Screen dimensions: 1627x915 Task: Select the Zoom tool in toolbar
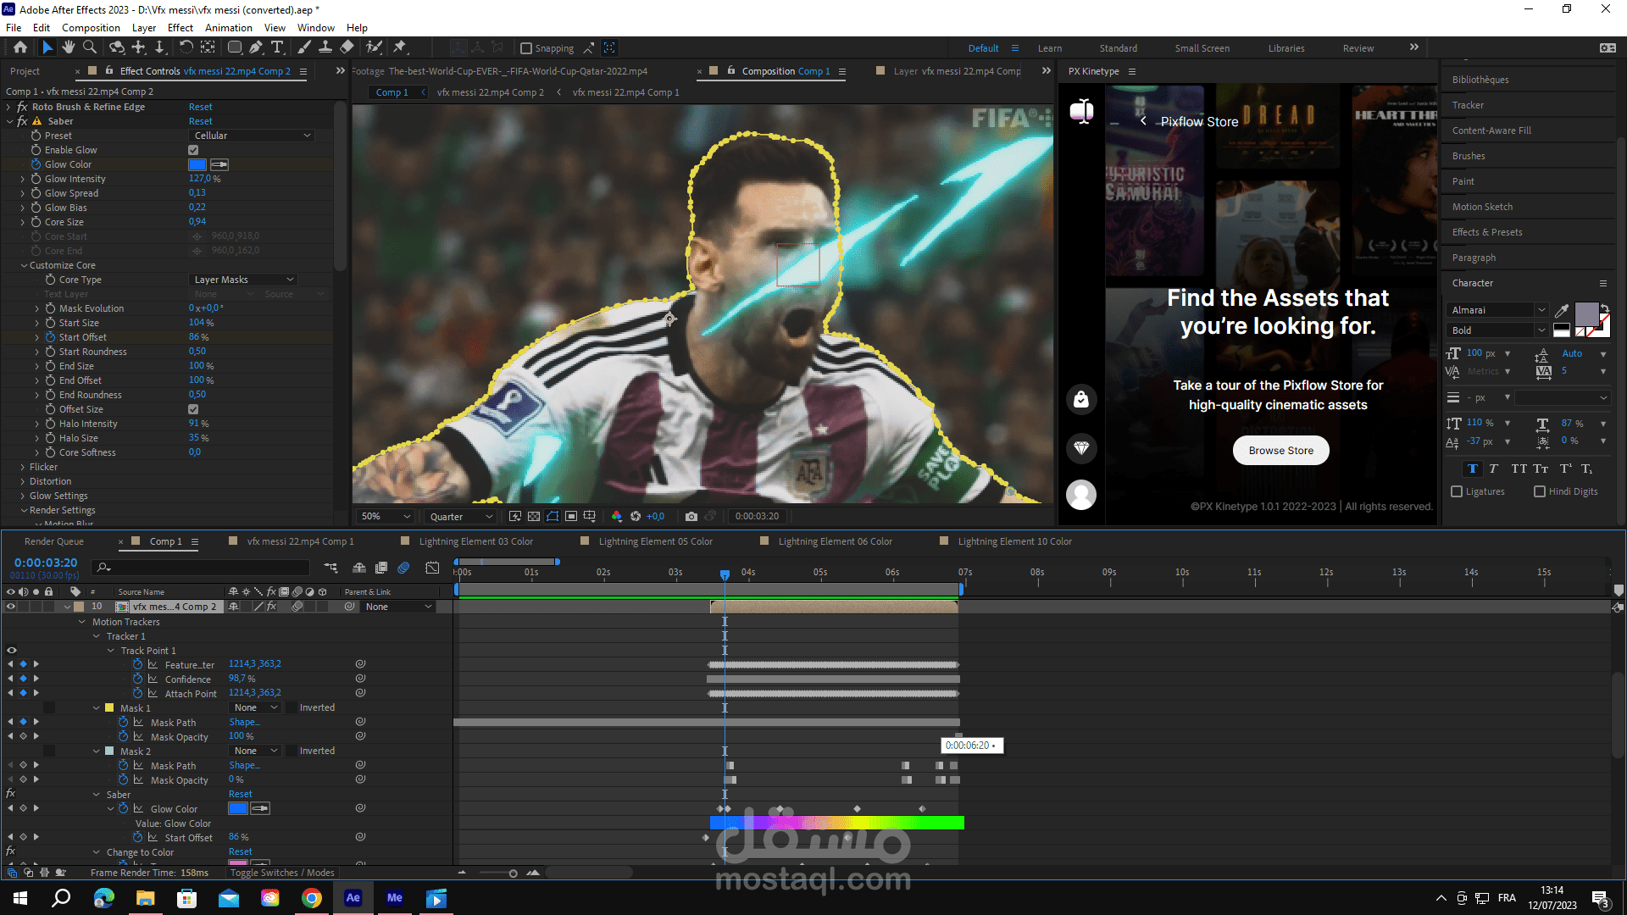pyautogui.click(x=89, y=47)
